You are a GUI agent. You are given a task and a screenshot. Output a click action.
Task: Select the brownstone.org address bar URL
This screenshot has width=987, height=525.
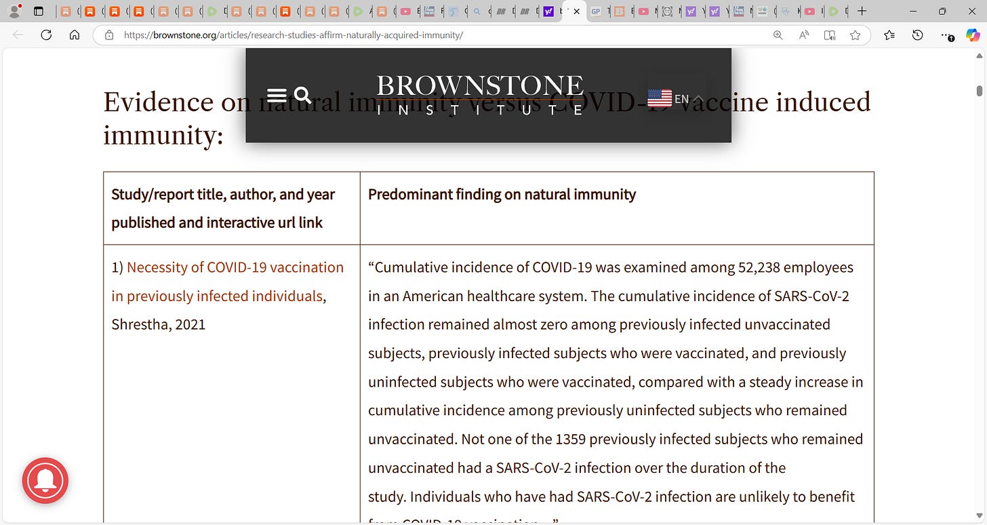(294, 35)
